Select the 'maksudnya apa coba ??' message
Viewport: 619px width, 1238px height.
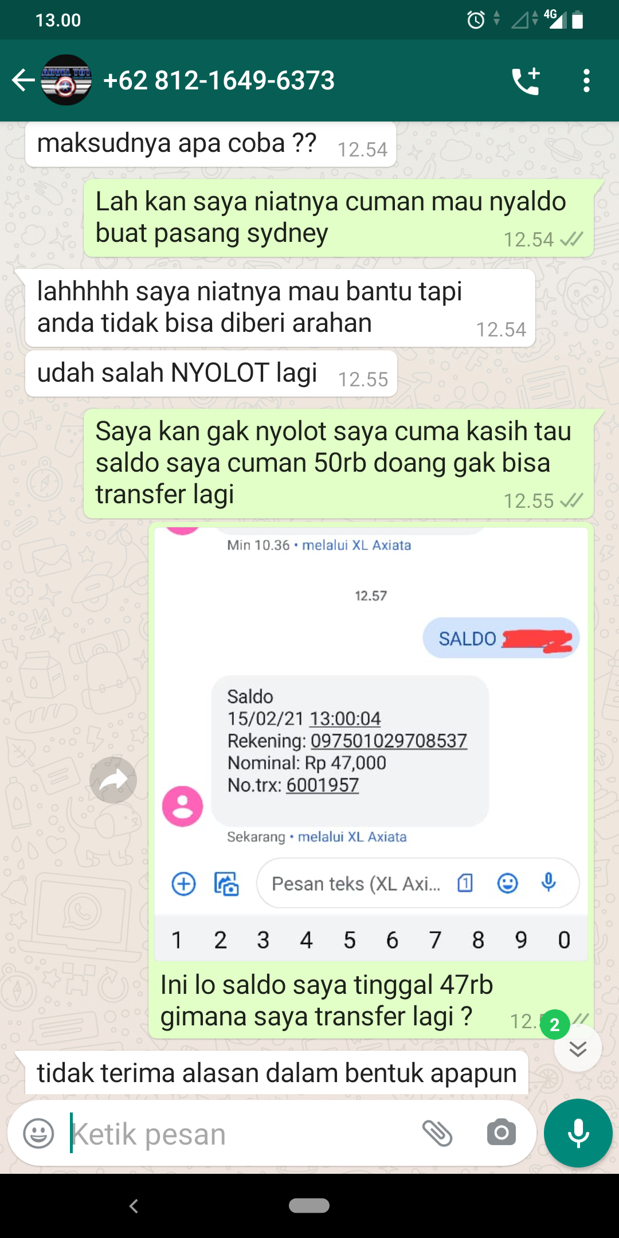click(210, 144)
